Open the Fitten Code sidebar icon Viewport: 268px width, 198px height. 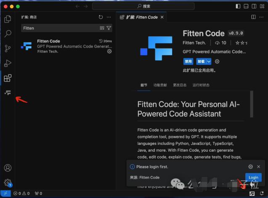tap(8, 93)
